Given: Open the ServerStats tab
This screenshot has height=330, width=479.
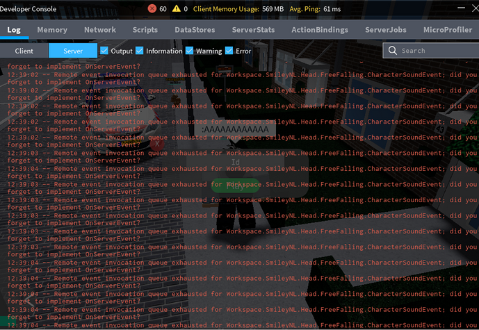Looking at the screenshot, I should (253, 30).
